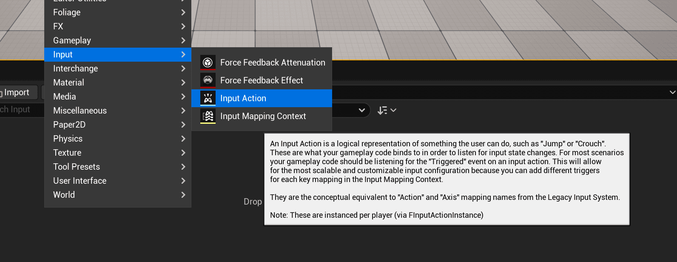677x262 pixels.
Task: Open the Gameplay menu category
Action: point(72,40)
